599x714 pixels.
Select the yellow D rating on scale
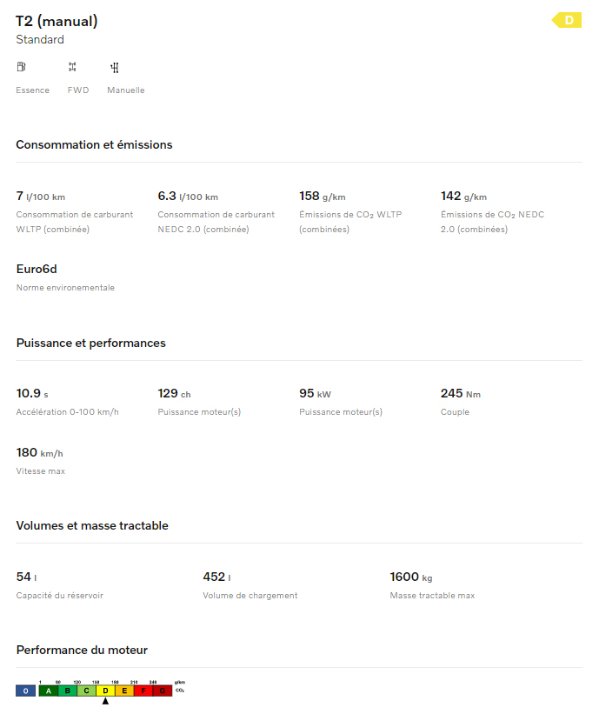tap(105, 691)
